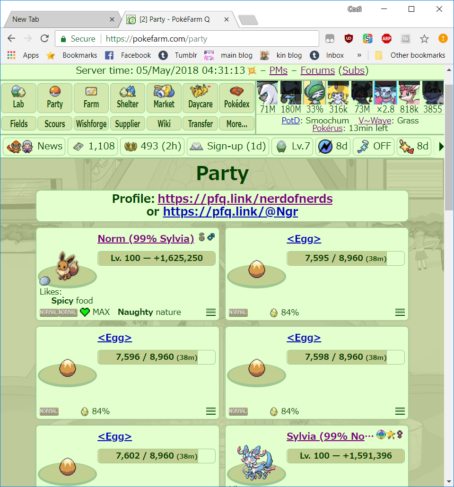Screen dimensions: 454x487
Task: Open the Forums link
Action: [317, 70]
